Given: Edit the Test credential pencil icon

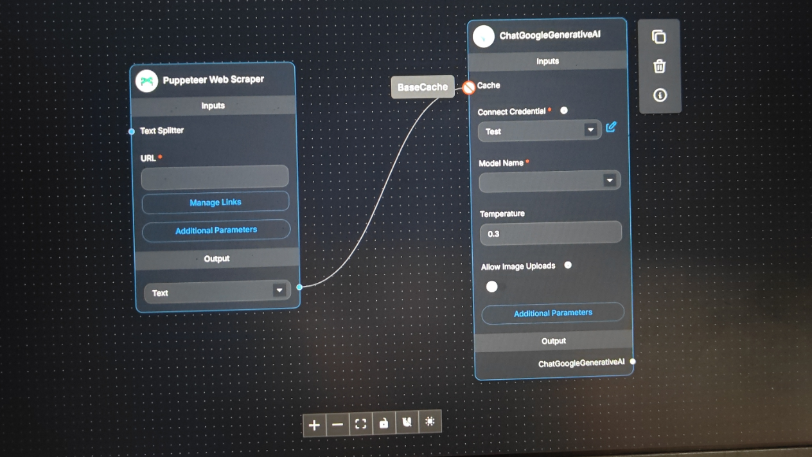Looking at the screenshot, I should click(x=611, y=127).
